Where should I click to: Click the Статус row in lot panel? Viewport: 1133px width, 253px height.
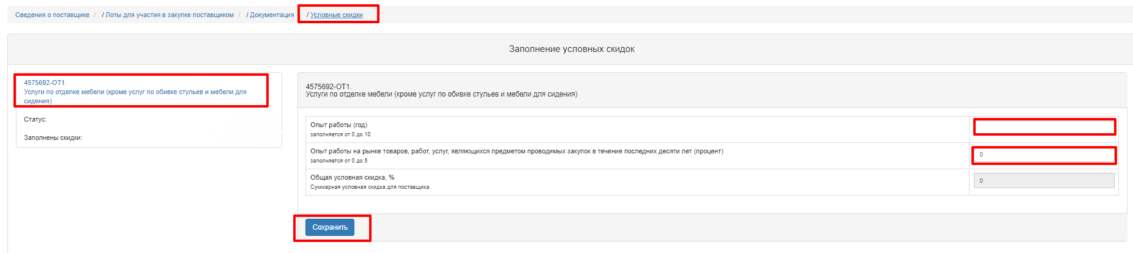pyautogui.click(x=149, y=119)
